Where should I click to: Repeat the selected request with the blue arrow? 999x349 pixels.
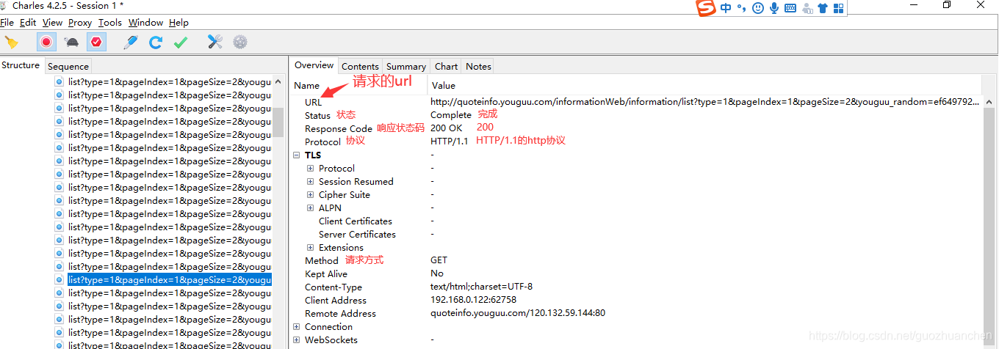pos(156,42)
